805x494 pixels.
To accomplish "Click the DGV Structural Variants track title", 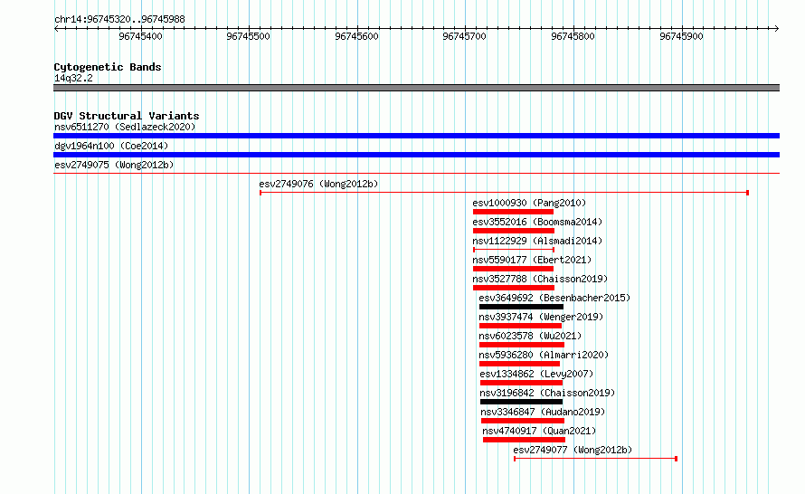I will (x=127, y=116).
